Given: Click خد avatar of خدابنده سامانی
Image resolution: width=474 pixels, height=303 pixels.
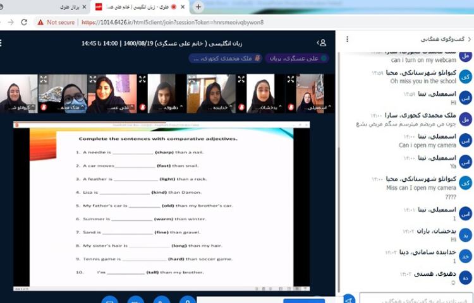Looking at the screenshot, I should tap(466, 256).
